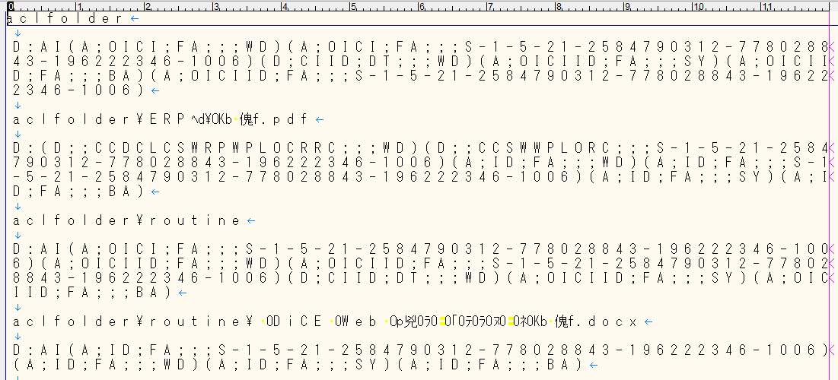Click the line starting "790312-778028843-196222346-1006)(A;ID"
This screenshot has width=838, height=380.
tap(420, 163)
